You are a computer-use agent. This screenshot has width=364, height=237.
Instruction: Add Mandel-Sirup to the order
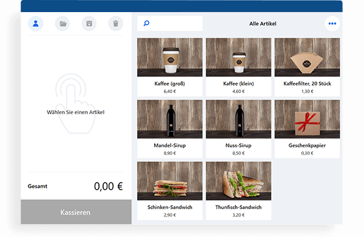pos(170,129)
